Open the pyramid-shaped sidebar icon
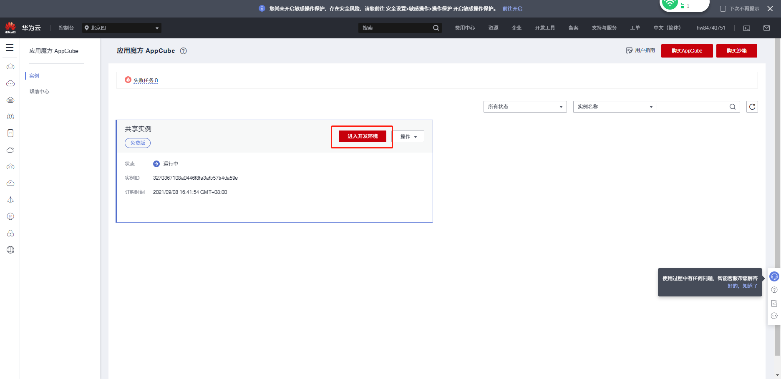The image size is (781, 379). pyautogui.click(x=10, y=200)
